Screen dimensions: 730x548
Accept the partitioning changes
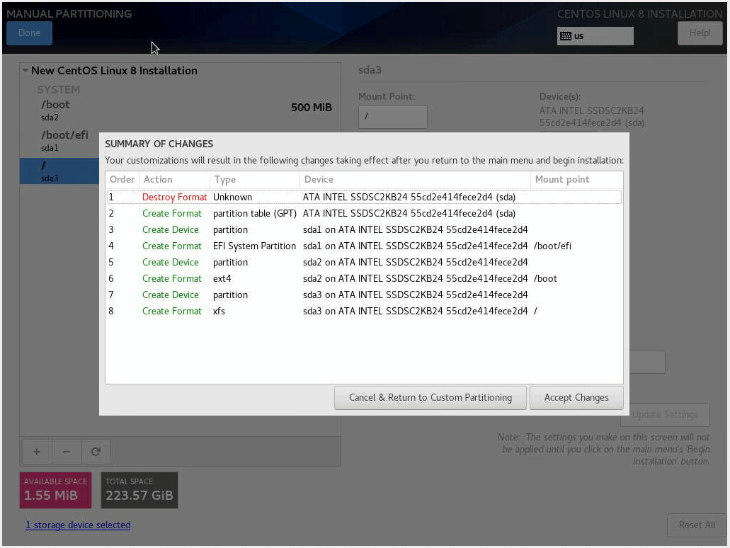(x=576, y=398)
